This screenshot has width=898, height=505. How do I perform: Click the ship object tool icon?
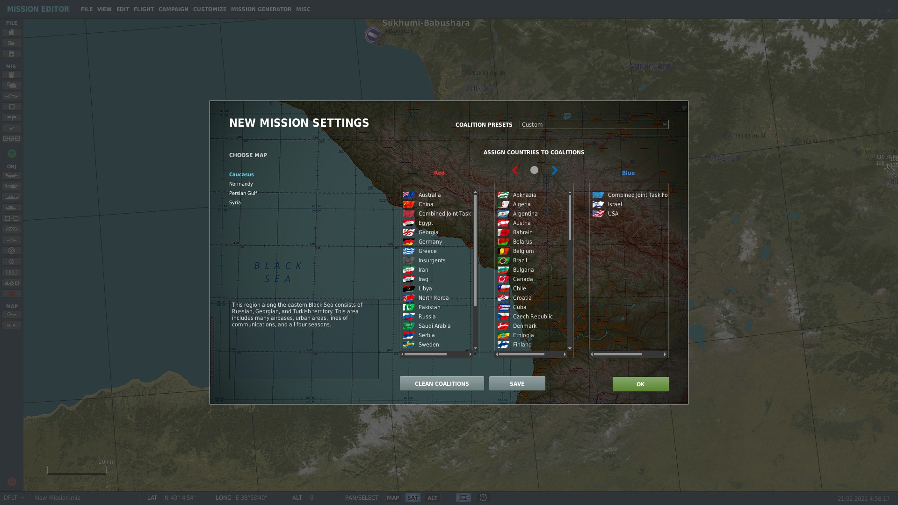pos(12,197)
